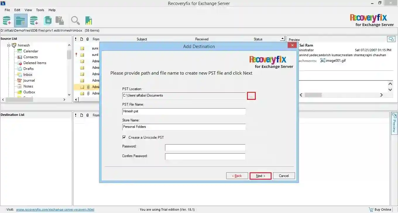Click the attachment column icon in Destination List header
The image size is (398, 213).
pyautogui.click(x=87, y=115)
